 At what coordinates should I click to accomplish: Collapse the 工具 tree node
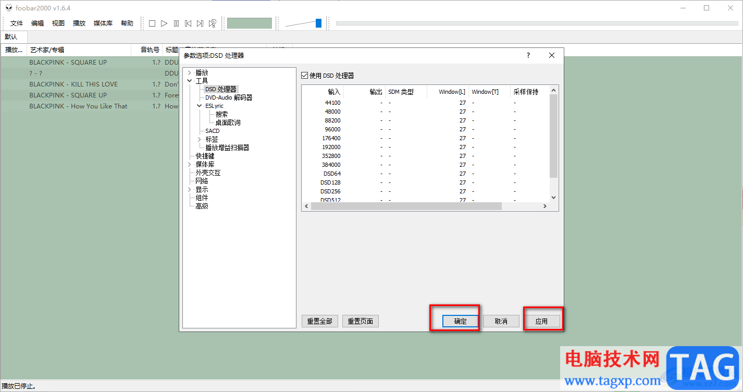[x=189, y=81]
